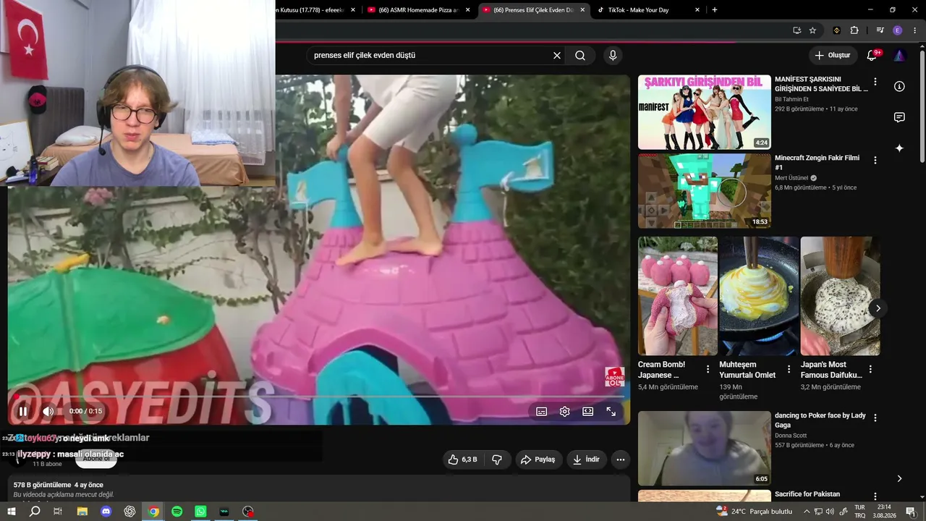Click the Paylaş share button
The image size is (926, 521).
click(538, 459)
